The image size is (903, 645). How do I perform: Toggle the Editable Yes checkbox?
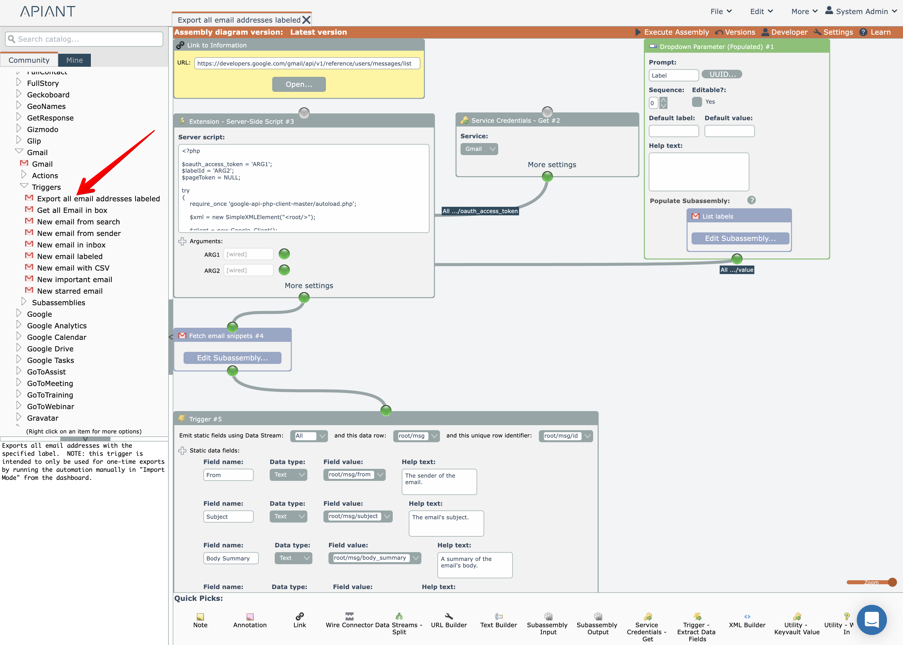pyautogui.click(x=697, y=102)
